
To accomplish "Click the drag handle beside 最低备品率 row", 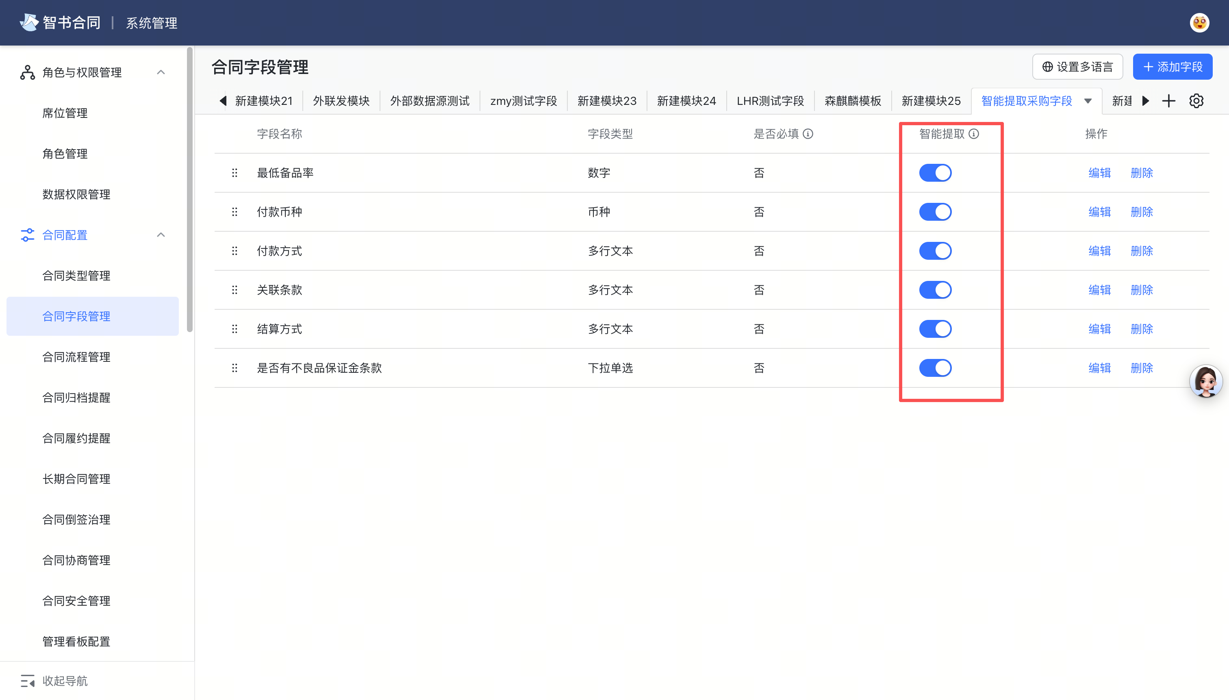I will [x=235, y=173].
